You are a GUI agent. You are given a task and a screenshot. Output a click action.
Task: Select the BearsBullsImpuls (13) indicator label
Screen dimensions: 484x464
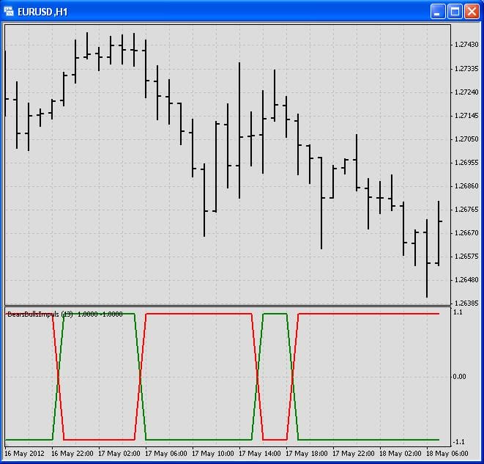pyautogui.click(x=37, y=314)
